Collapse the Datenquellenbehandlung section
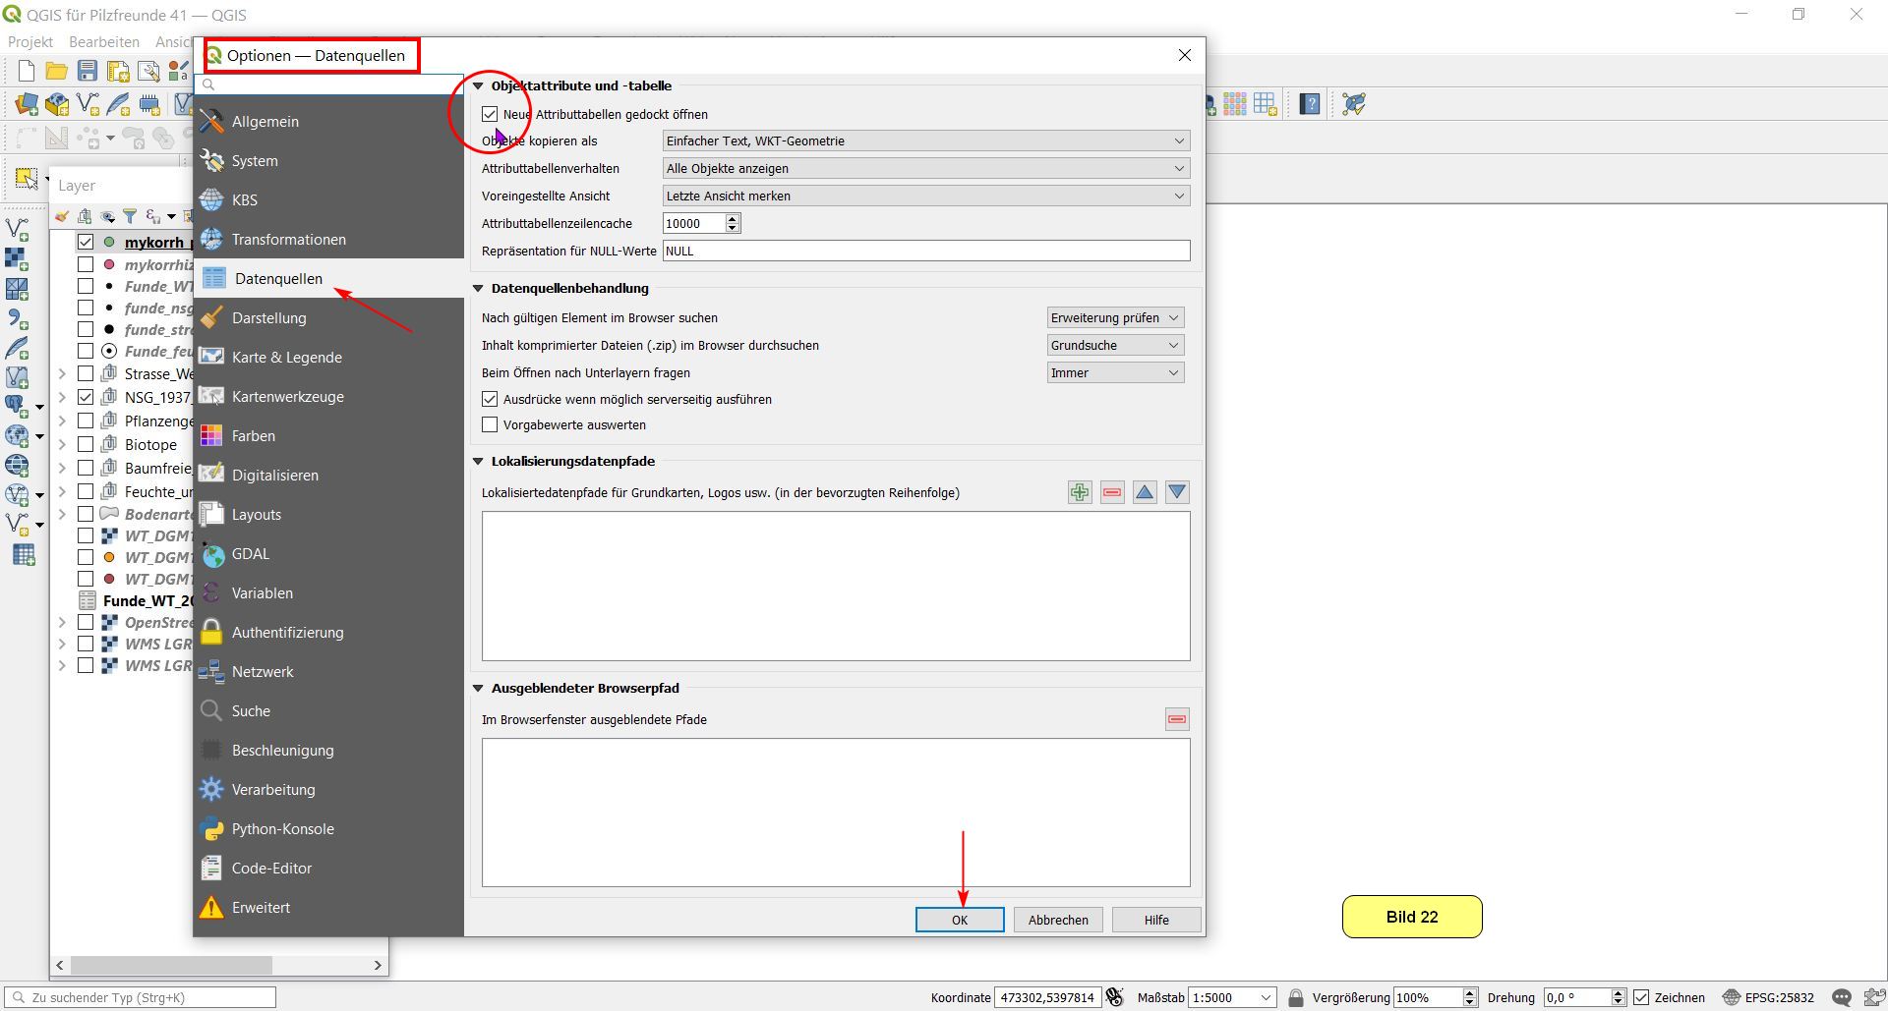The image size is (1888, 1011). [479, 289]
